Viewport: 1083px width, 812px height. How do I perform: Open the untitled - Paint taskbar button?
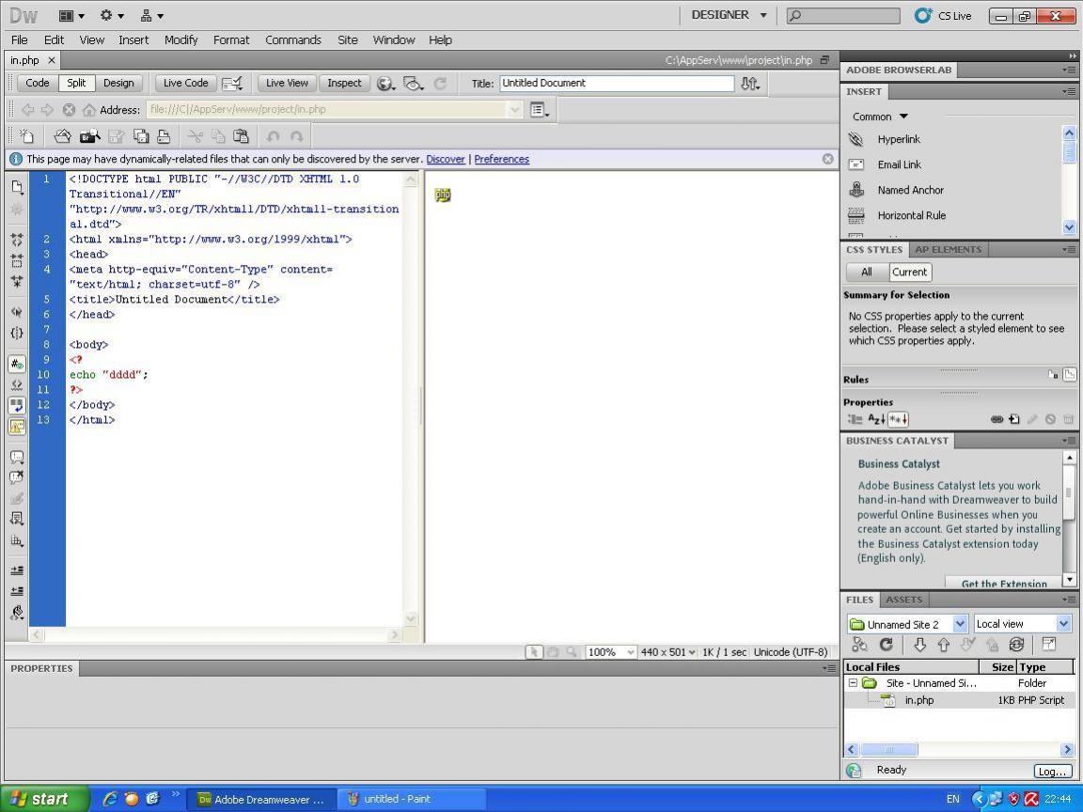410,799
